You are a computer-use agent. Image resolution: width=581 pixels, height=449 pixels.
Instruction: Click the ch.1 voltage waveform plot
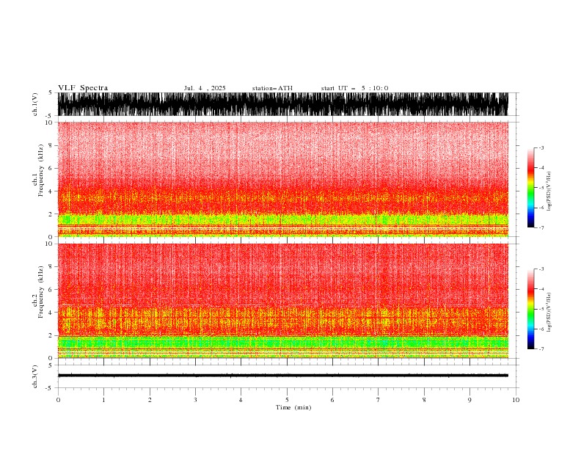(x=282, y=104)
